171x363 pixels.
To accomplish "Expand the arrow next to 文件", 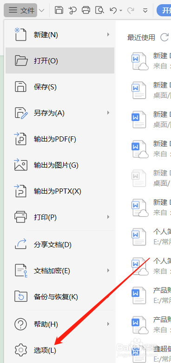I will pos(42,10).
